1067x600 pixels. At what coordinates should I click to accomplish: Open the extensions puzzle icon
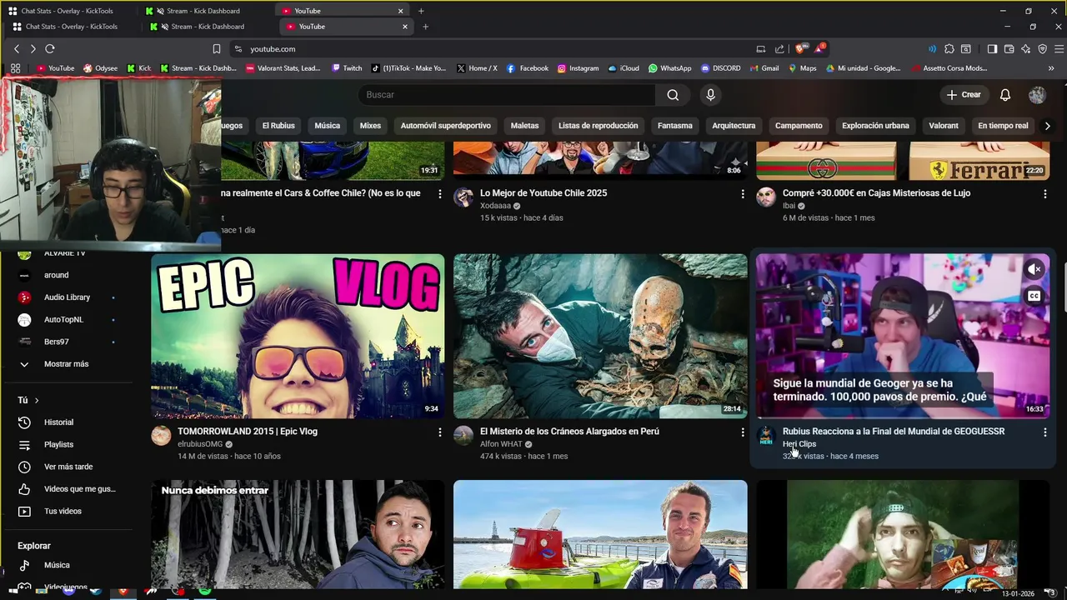click(x=949, y=49)
